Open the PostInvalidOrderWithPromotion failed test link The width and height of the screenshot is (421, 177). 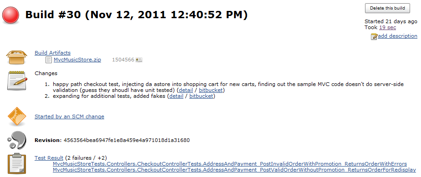tap(230, 164)
